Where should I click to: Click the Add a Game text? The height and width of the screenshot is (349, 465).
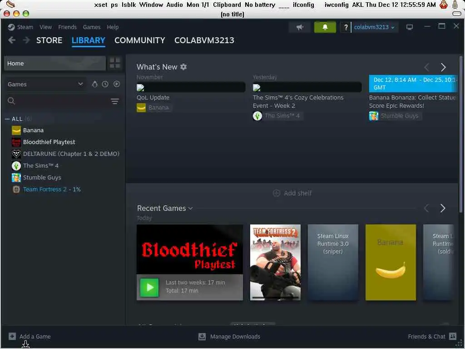(x=35, y=337)
